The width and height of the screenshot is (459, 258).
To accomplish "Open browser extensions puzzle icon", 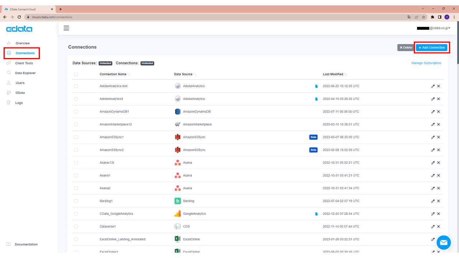I will pos(432,17).
